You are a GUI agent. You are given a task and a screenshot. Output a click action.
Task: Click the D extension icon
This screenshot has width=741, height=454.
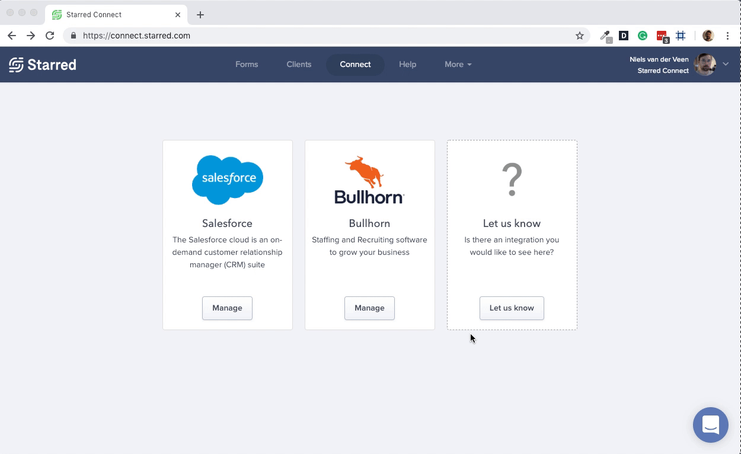(x=624, y=36)
